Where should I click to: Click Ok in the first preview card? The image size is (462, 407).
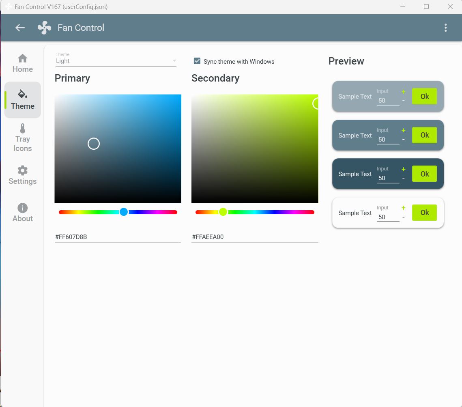click(424, 96)
